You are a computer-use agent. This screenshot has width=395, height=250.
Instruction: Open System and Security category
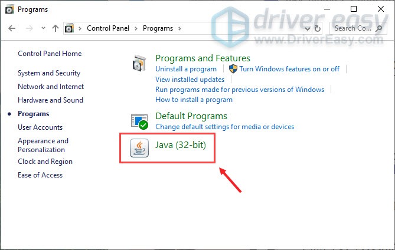pyautogui.click(x=49, y=73)
